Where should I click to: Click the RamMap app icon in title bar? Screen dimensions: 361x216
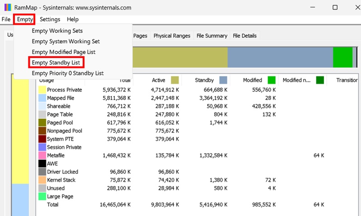pyautogui.click(x=7, y=8)
